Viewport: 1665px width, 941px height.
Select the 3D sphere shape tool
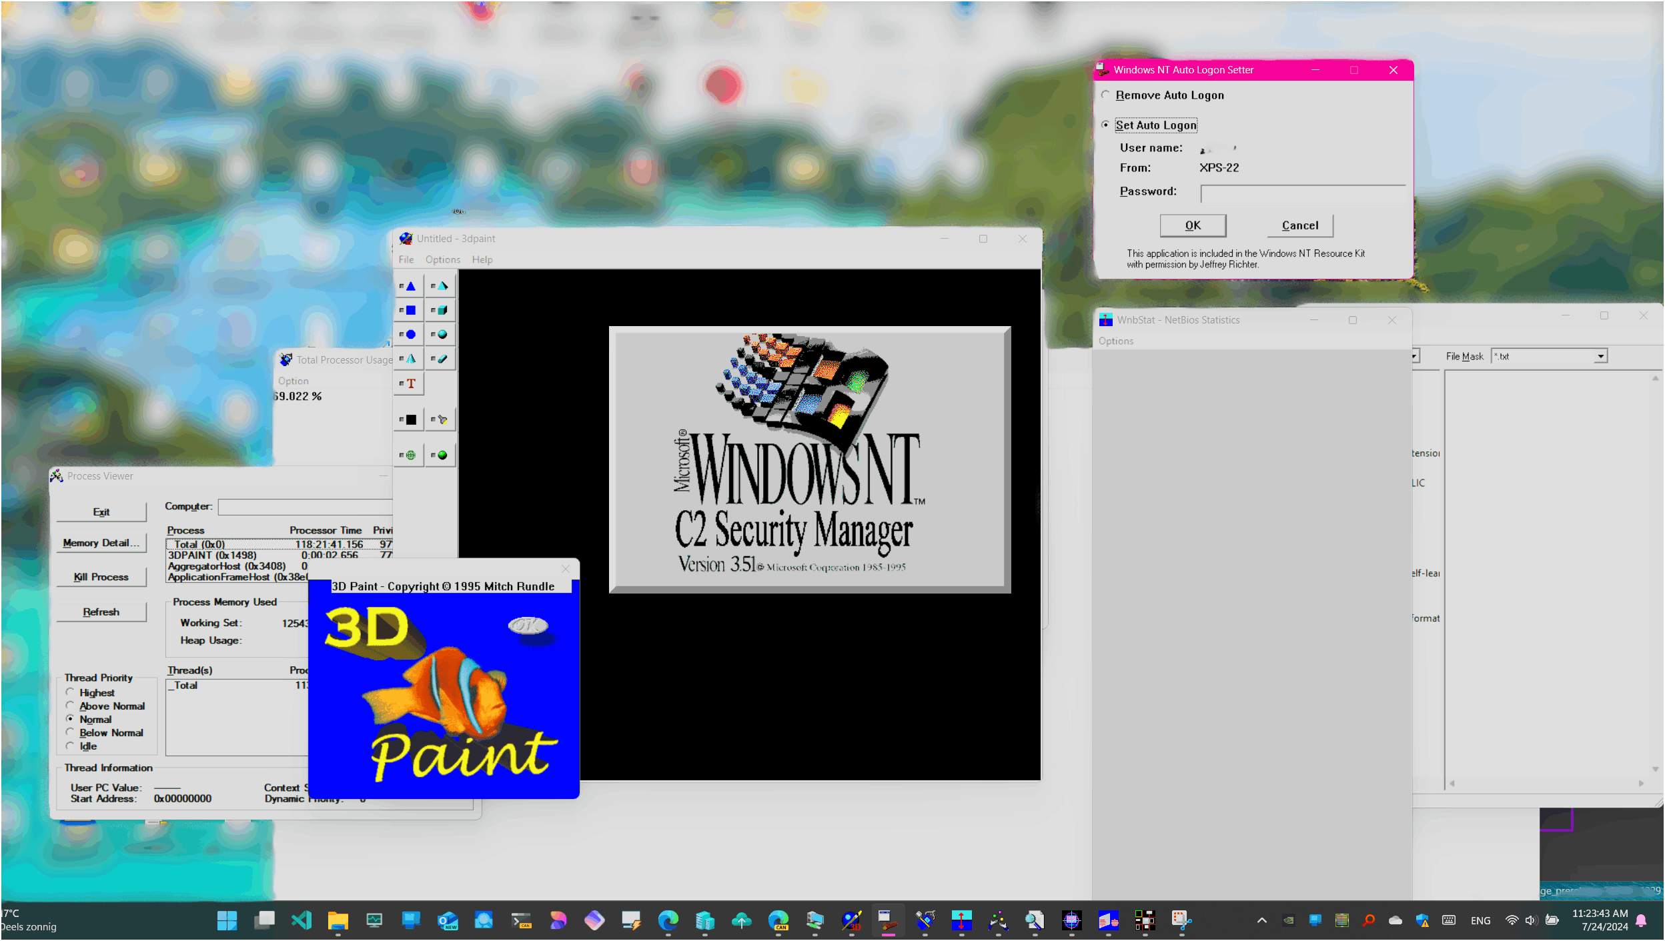[x=440, y=335]
